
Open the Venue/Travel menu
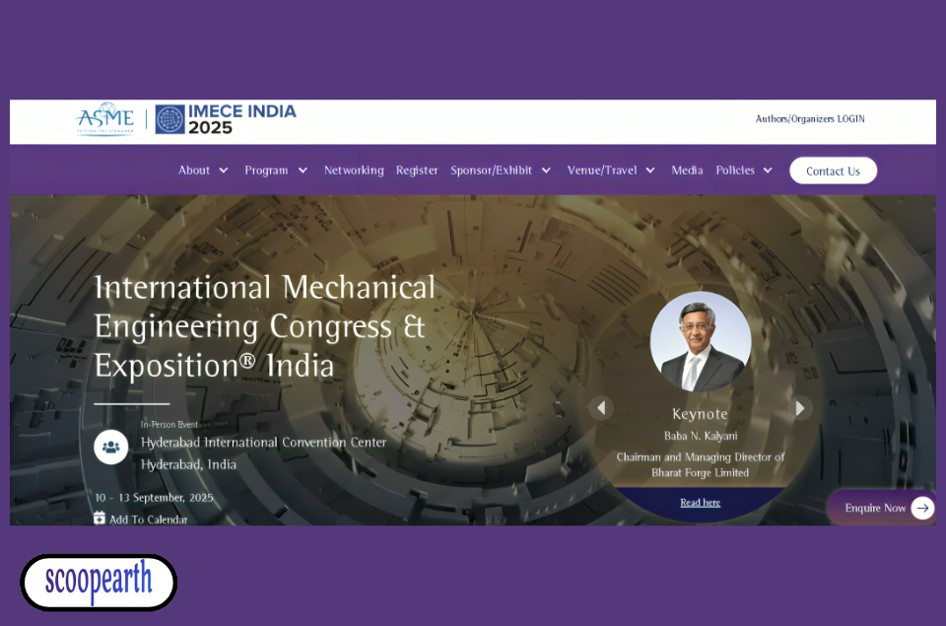pyautogui.click(x=601, y=171)
